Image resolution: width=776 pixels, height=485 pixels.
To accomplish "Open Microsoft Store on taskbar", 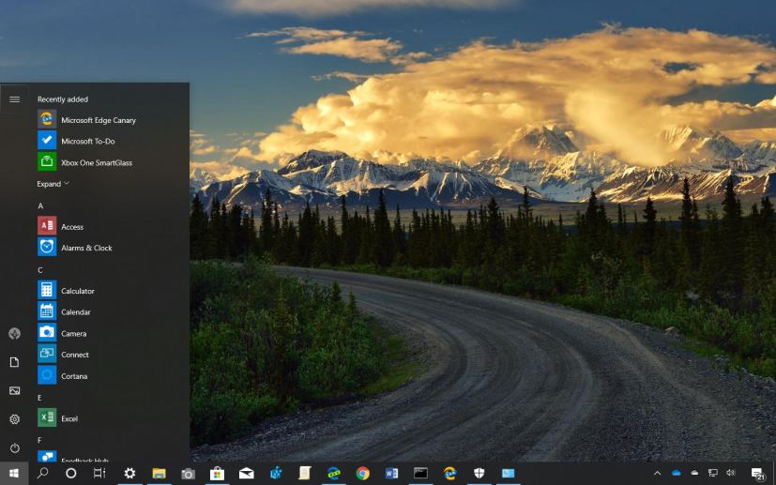I will click(x=218, y=473).
